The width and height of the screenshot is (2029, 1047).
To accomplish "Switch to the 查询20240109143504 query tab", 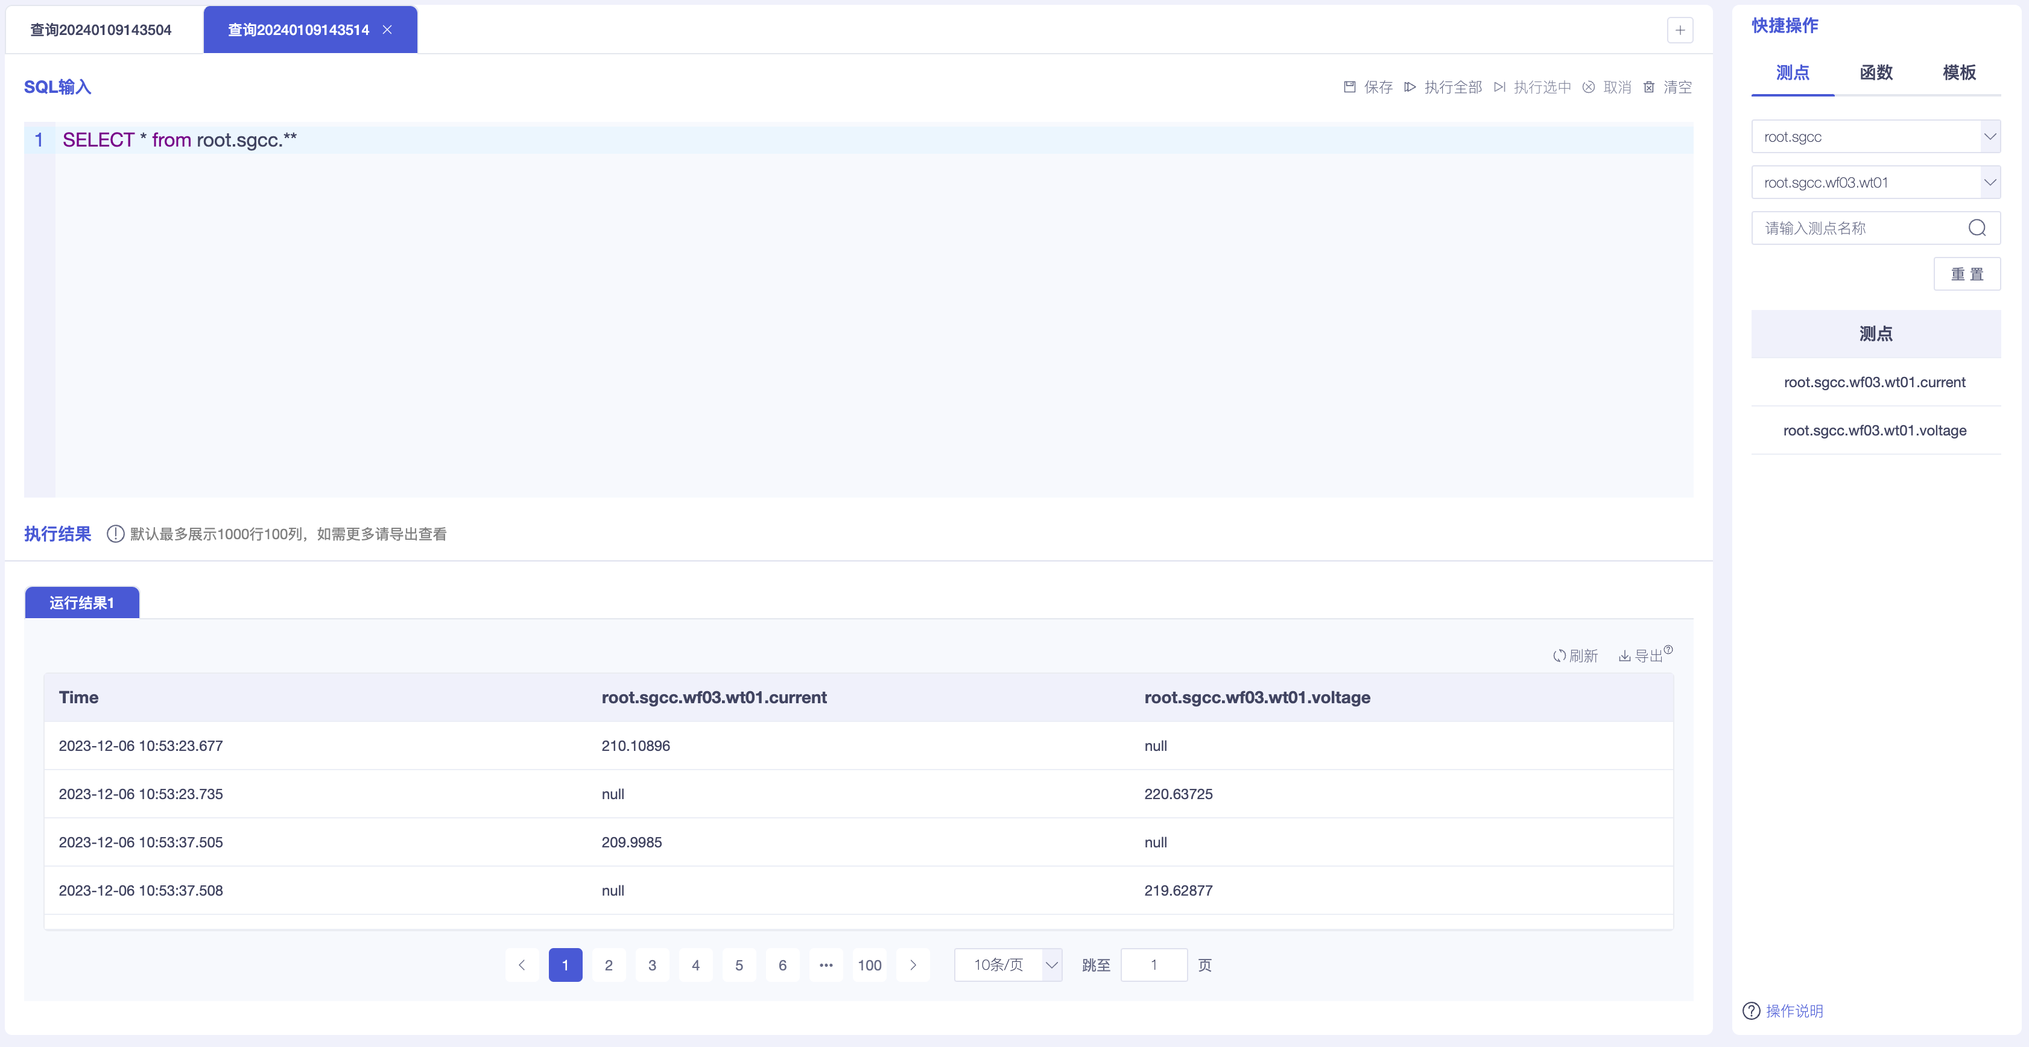I will [101, 30].
